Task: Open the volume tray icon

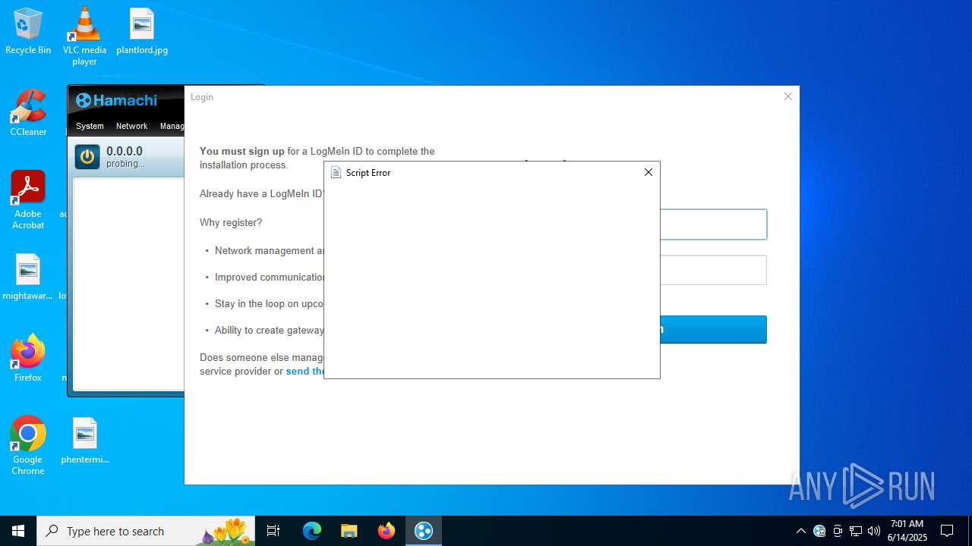Action: tap(873, 531)
